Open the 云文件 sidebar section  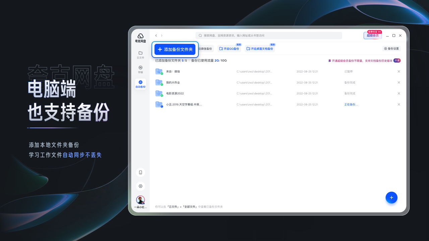(140, 55)
